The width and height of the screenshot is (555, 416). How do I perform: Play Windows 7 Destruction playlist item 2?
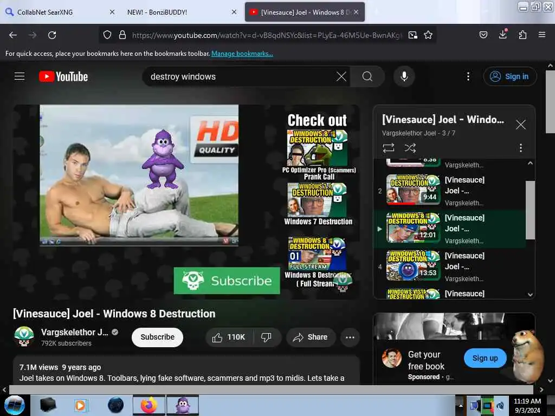[449, 191]
